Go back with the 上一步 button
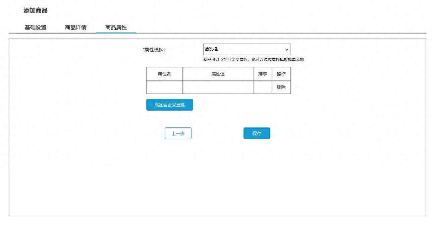 (178, 133)
